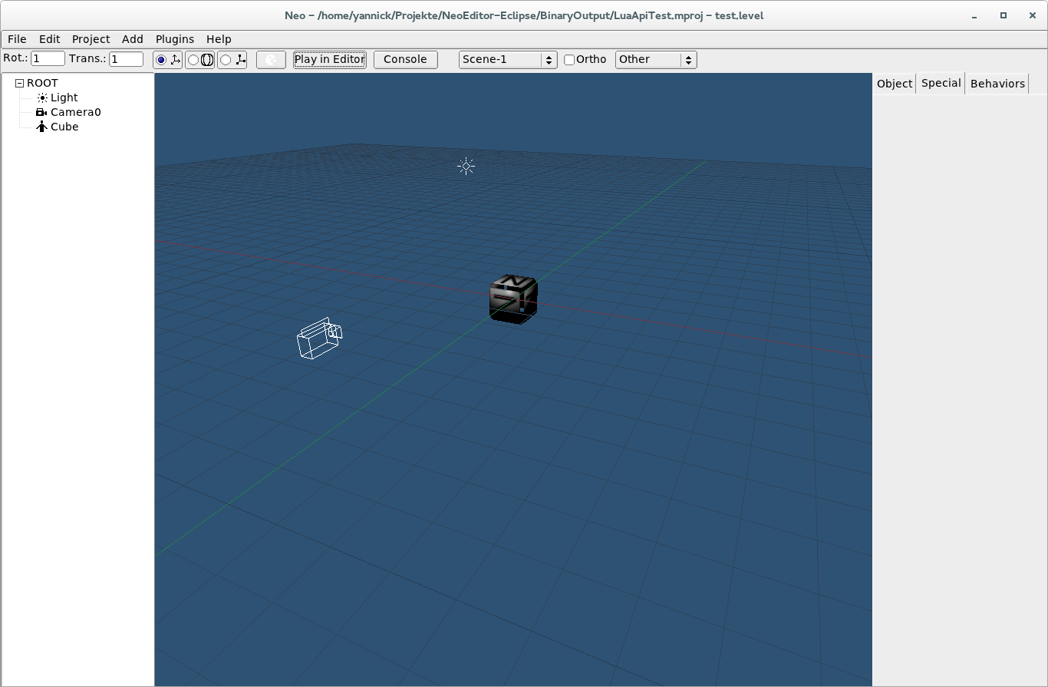
Task: Select the Camera0 label in tree
Action: click(76, 112)
